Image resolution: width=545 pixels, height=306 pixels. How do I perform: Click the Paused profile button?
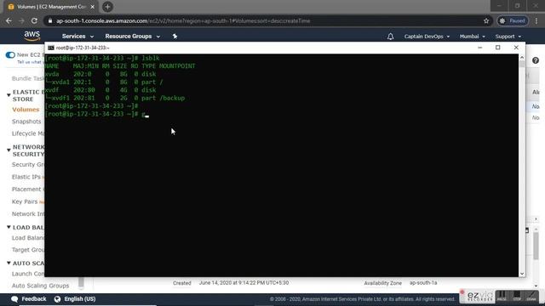[x=513, y=20]
